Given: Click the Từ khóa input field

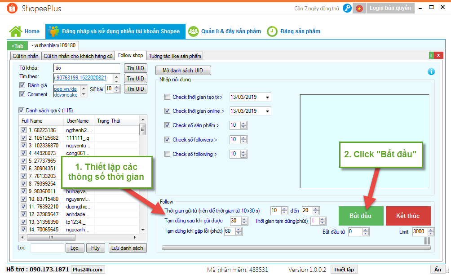Looking at the screenshot, I should (87, 68).
